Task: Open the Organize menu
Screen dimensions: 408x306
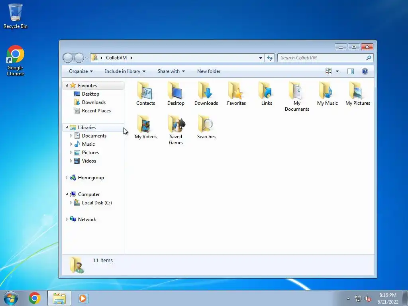Action: click(80, 71)
